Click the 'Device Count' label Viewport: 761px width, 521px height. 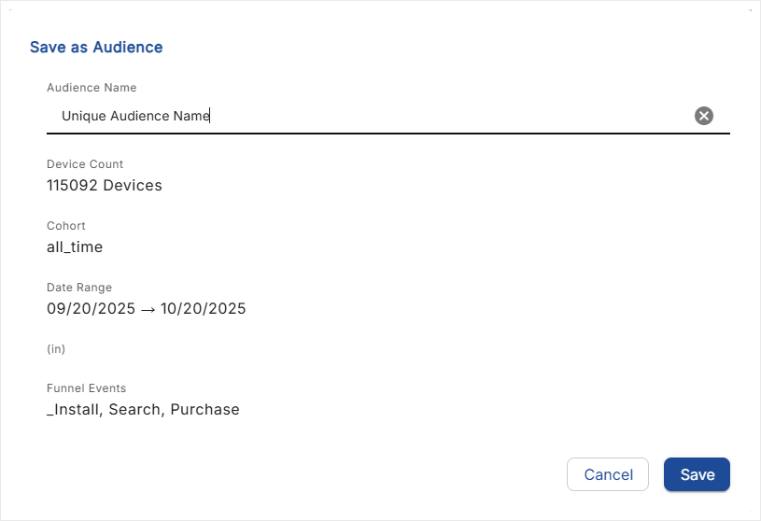pyautogui.click(x=85, y=164)
